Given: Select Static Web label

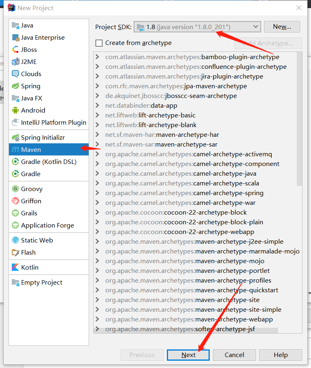Looking at the screenshot, I should [x=37, y=240].
